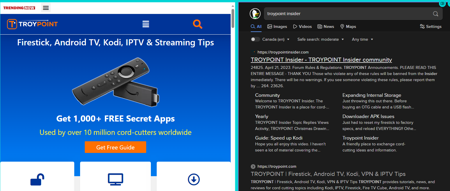Image resolution: width=450 pixels, height=191 pixels.
Task: Click the open padlock icon card
Action: coord(37,179)
